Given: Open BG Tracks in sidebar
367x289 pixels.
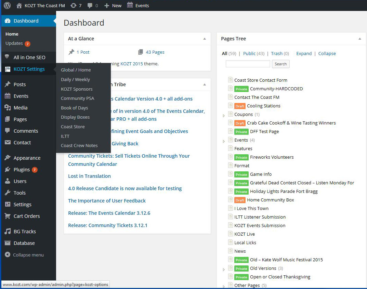Looking at the screenshot, I should tap(24, 232).
